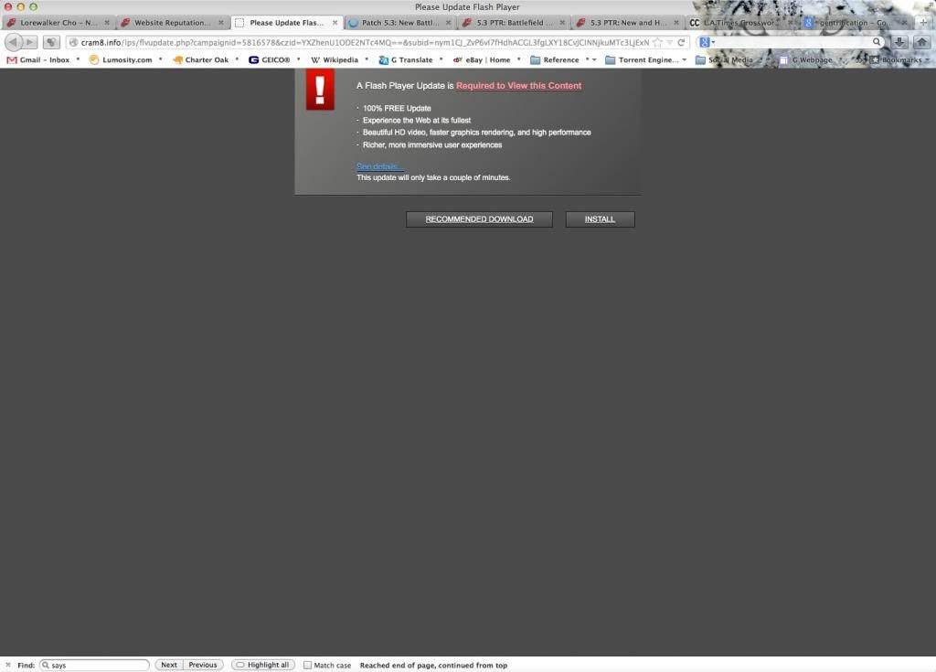936x672 pixels.
Task: Click the RECOMMENDED DOWNLOAD button
Action: (x=479, y=219)
